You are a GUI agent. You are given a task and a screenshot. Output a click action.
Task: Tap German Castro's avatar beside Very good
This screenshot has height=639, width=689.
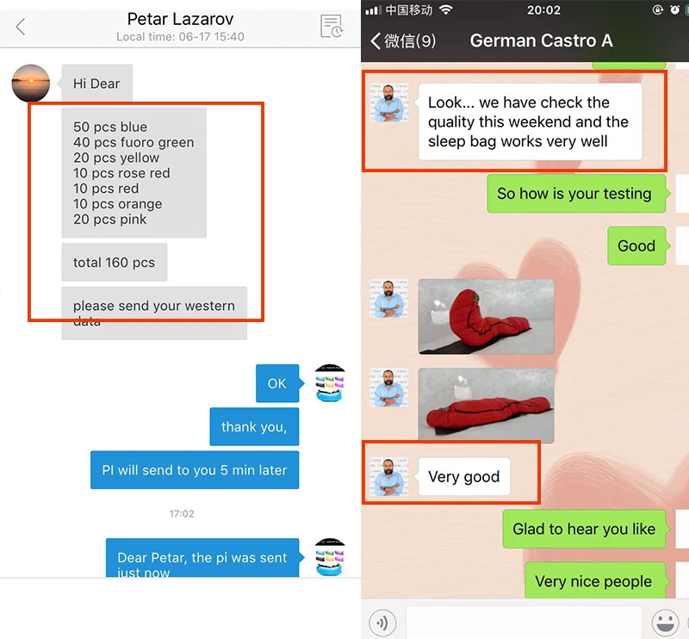(389, 477)
